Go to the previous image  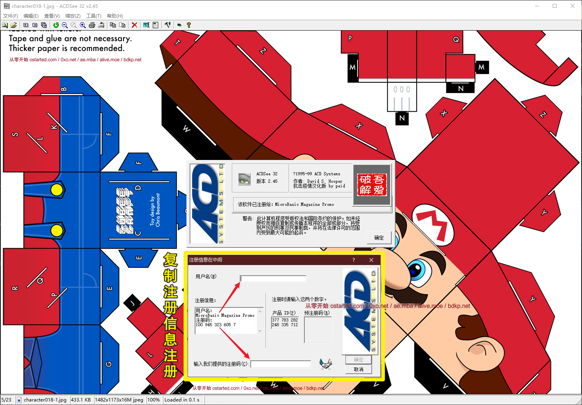[x=26, y=25]
